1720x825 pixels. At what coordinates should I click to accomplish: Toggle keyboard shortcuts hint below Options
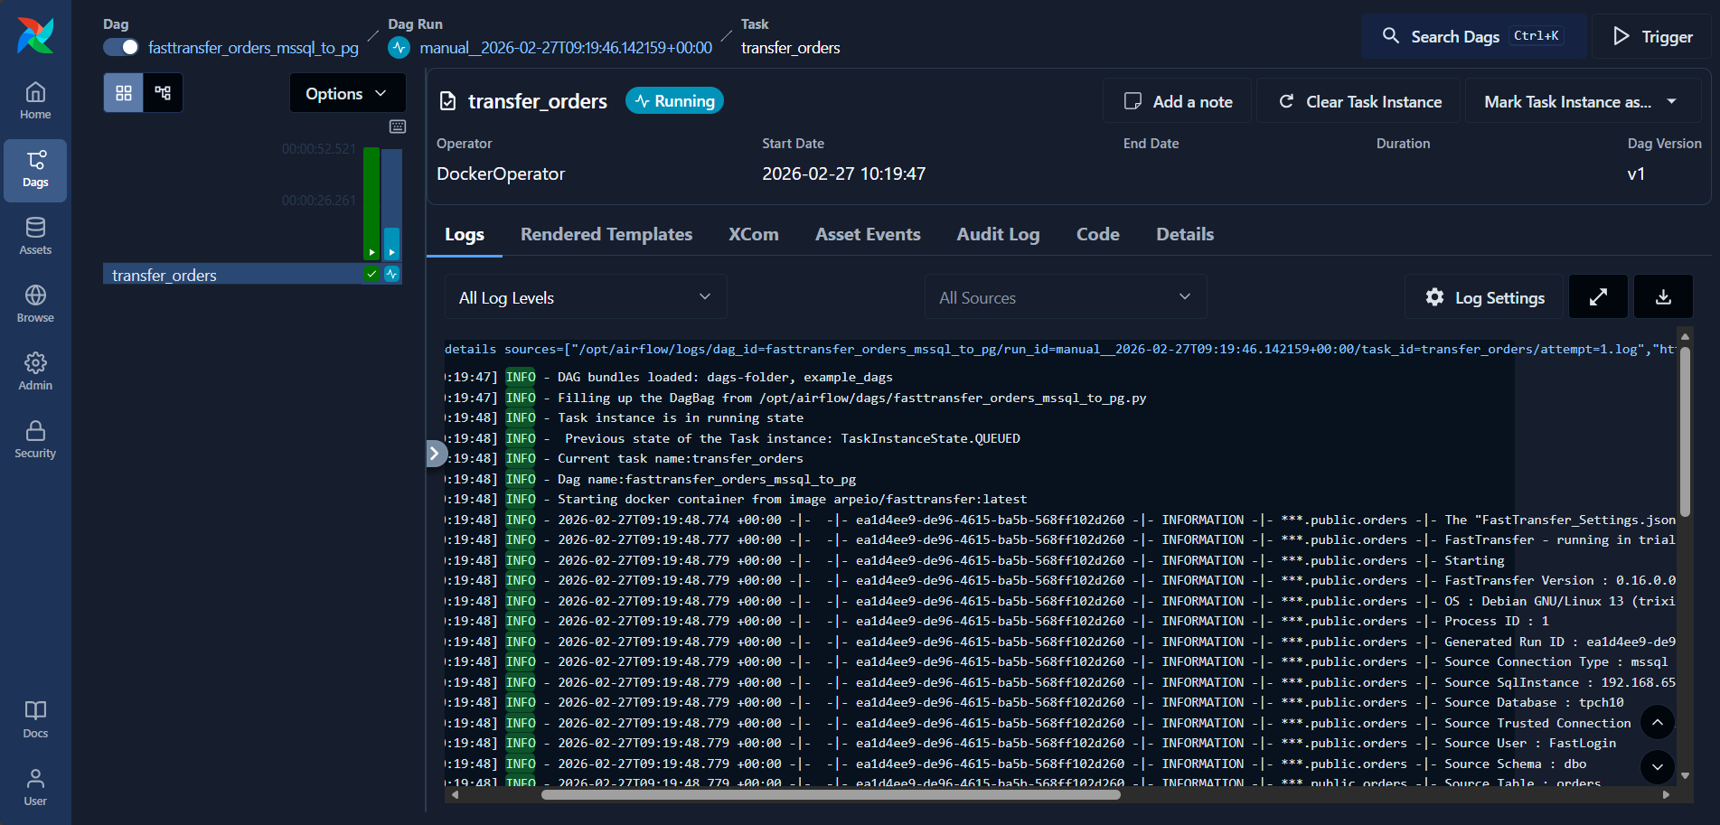coord(398,127)
